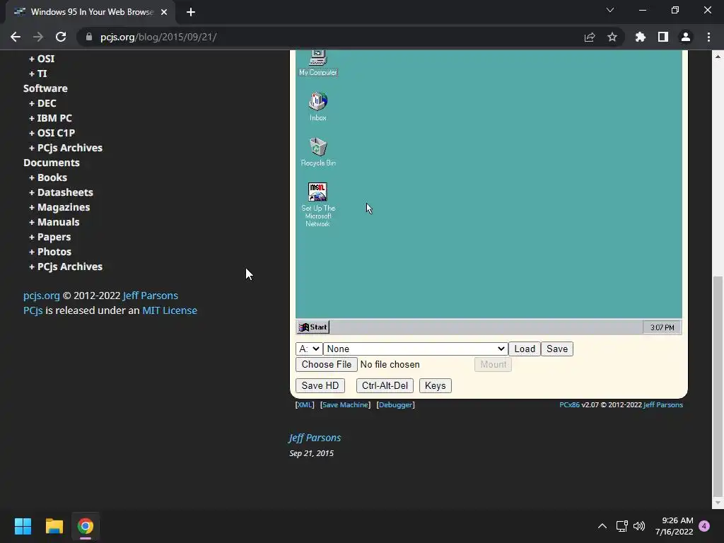Open the XML link
Image resolution: width=724 pixels, height=543 pixels.
[x=305, y=405]
